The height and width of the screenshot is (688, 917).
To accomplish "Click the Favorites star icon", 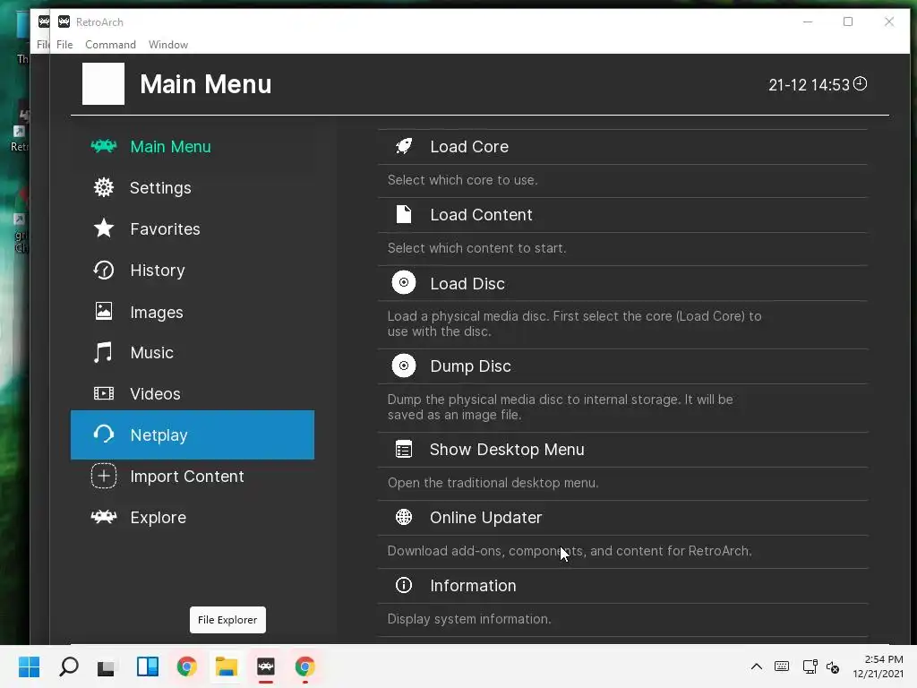I will (104, 228).
